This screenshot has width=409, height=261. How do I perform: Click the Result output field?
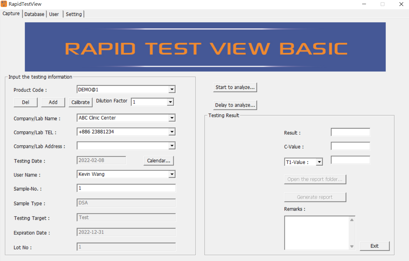350,132
